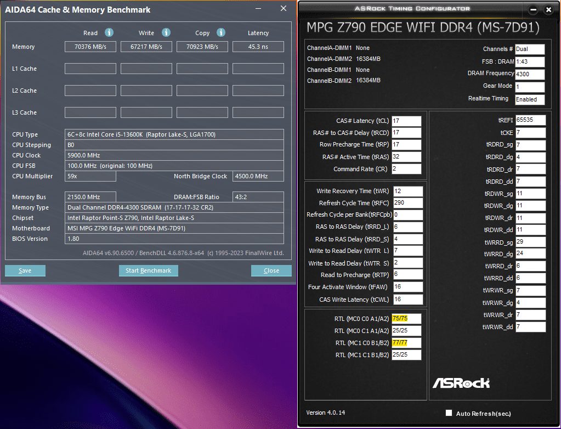Click the Row Precharge Time (tRP) field

(406, 144)
